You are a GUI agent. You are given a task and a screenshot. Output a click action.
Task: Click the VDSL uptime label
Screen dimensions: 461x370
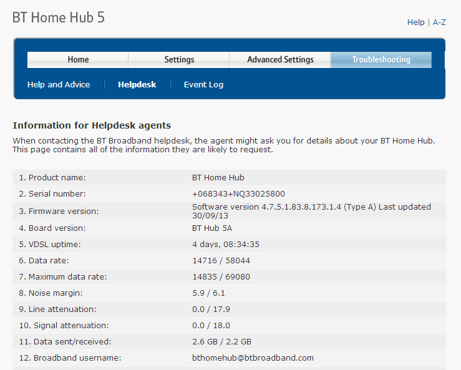50,245
